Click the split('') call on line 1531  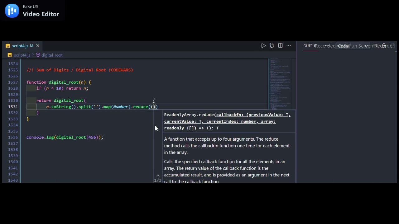click(89, 107)
